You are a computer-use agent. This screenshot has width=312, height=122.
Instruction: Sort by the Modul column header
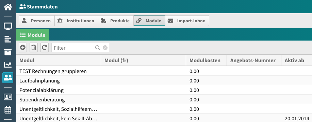pos(59,60)
